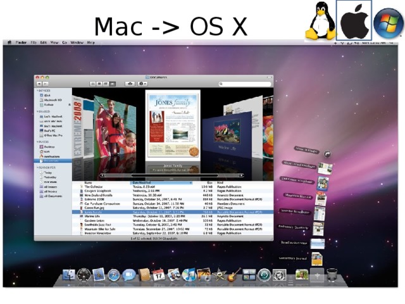Switch Finder to Cover Flow view
The height and width of the screenshot is (304, 405).
(x=113, y=84)
